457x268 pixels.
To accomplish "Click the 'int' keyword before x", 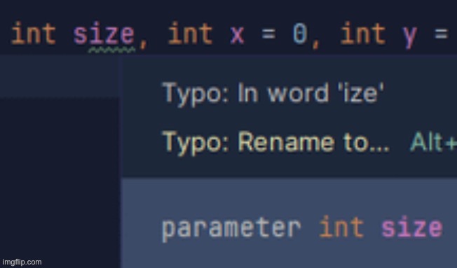I will [x=191, y=34].
